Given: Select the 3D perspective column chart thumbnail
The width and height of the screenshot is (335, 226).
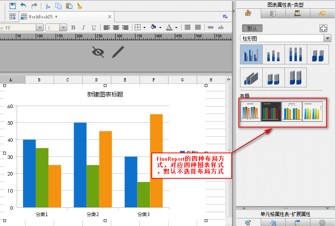Looking at the screenshot, I should point(251,77).
